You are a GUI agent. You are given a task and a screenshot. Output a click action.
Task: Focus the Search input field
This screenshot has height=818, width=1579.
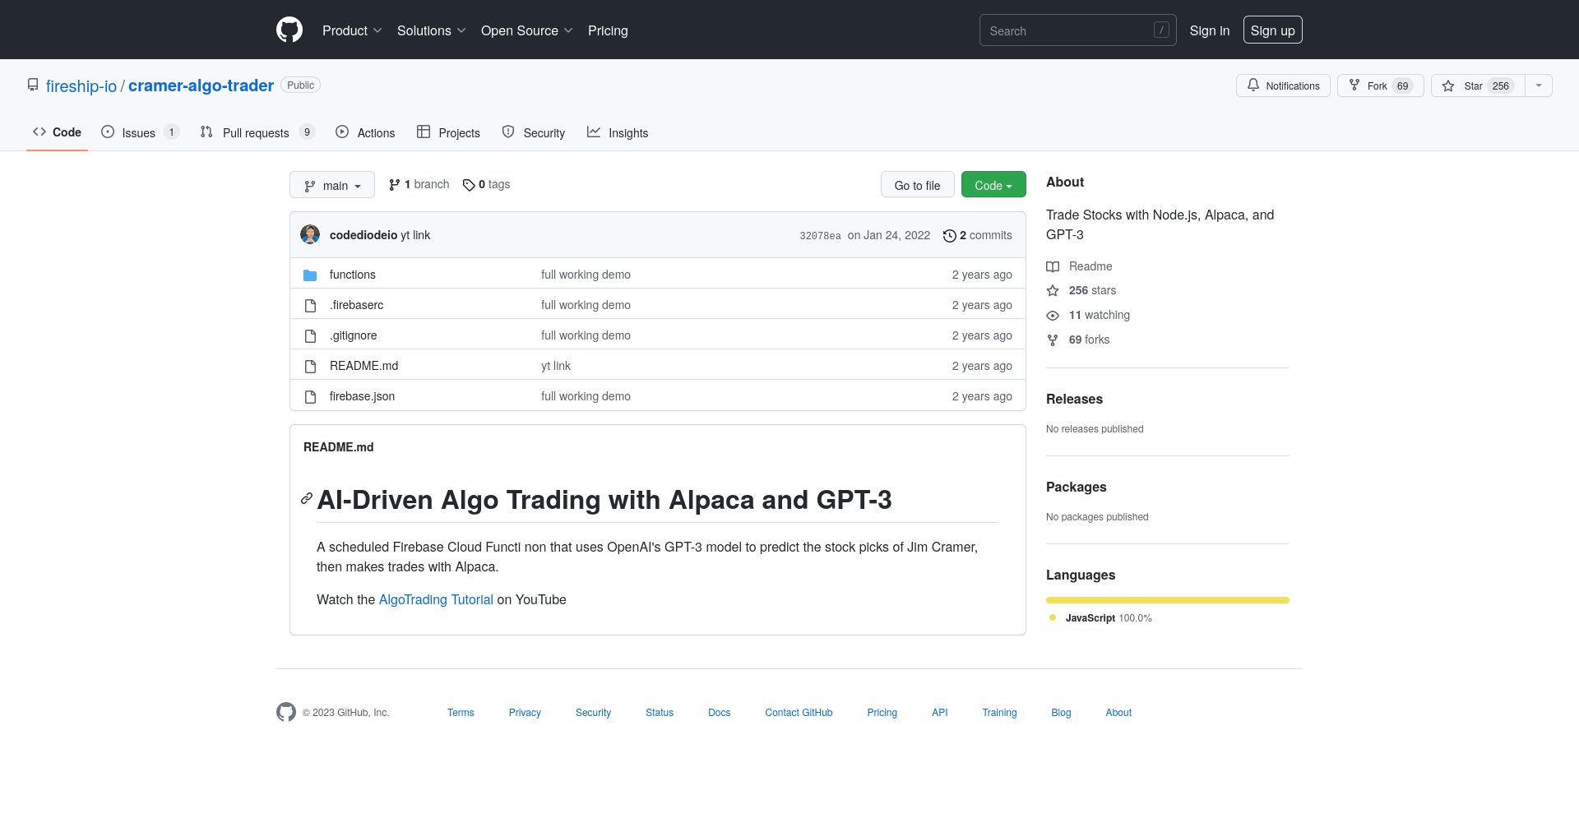[1077, 30]
